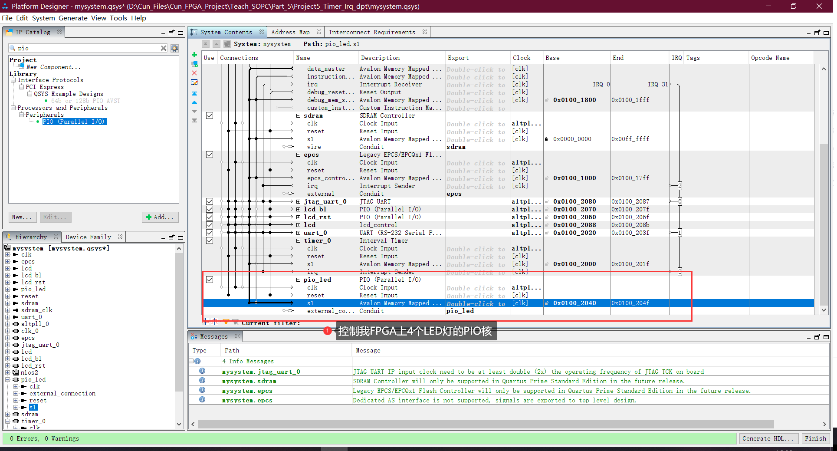This screenshot has width=837, height=451.
Task: Toggle the Use checkbox for lcd_rst
Action: coord(210,217)
